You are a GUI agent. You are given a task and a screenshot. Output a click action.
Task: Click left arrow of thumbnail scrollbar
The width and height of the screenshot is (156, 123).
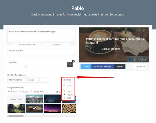tap(7, 116)
